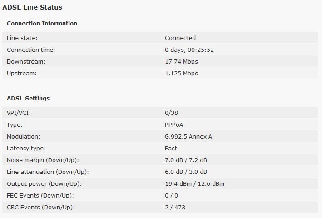Click the VPI/VCI value 0/38
The height and width of the screenshot is (218, 322).
(172, 113)
